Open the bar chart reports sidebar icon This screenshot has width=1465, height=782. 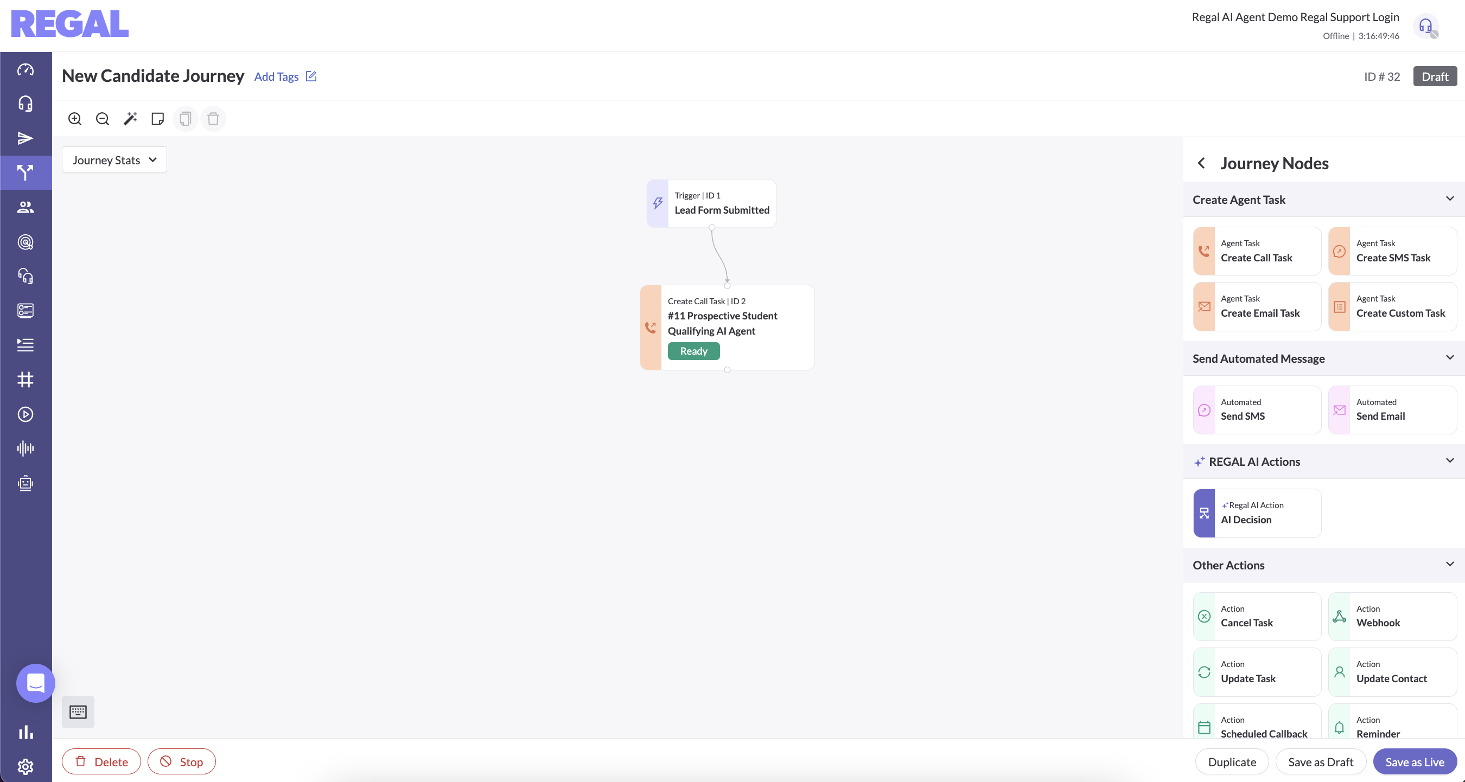25,732
